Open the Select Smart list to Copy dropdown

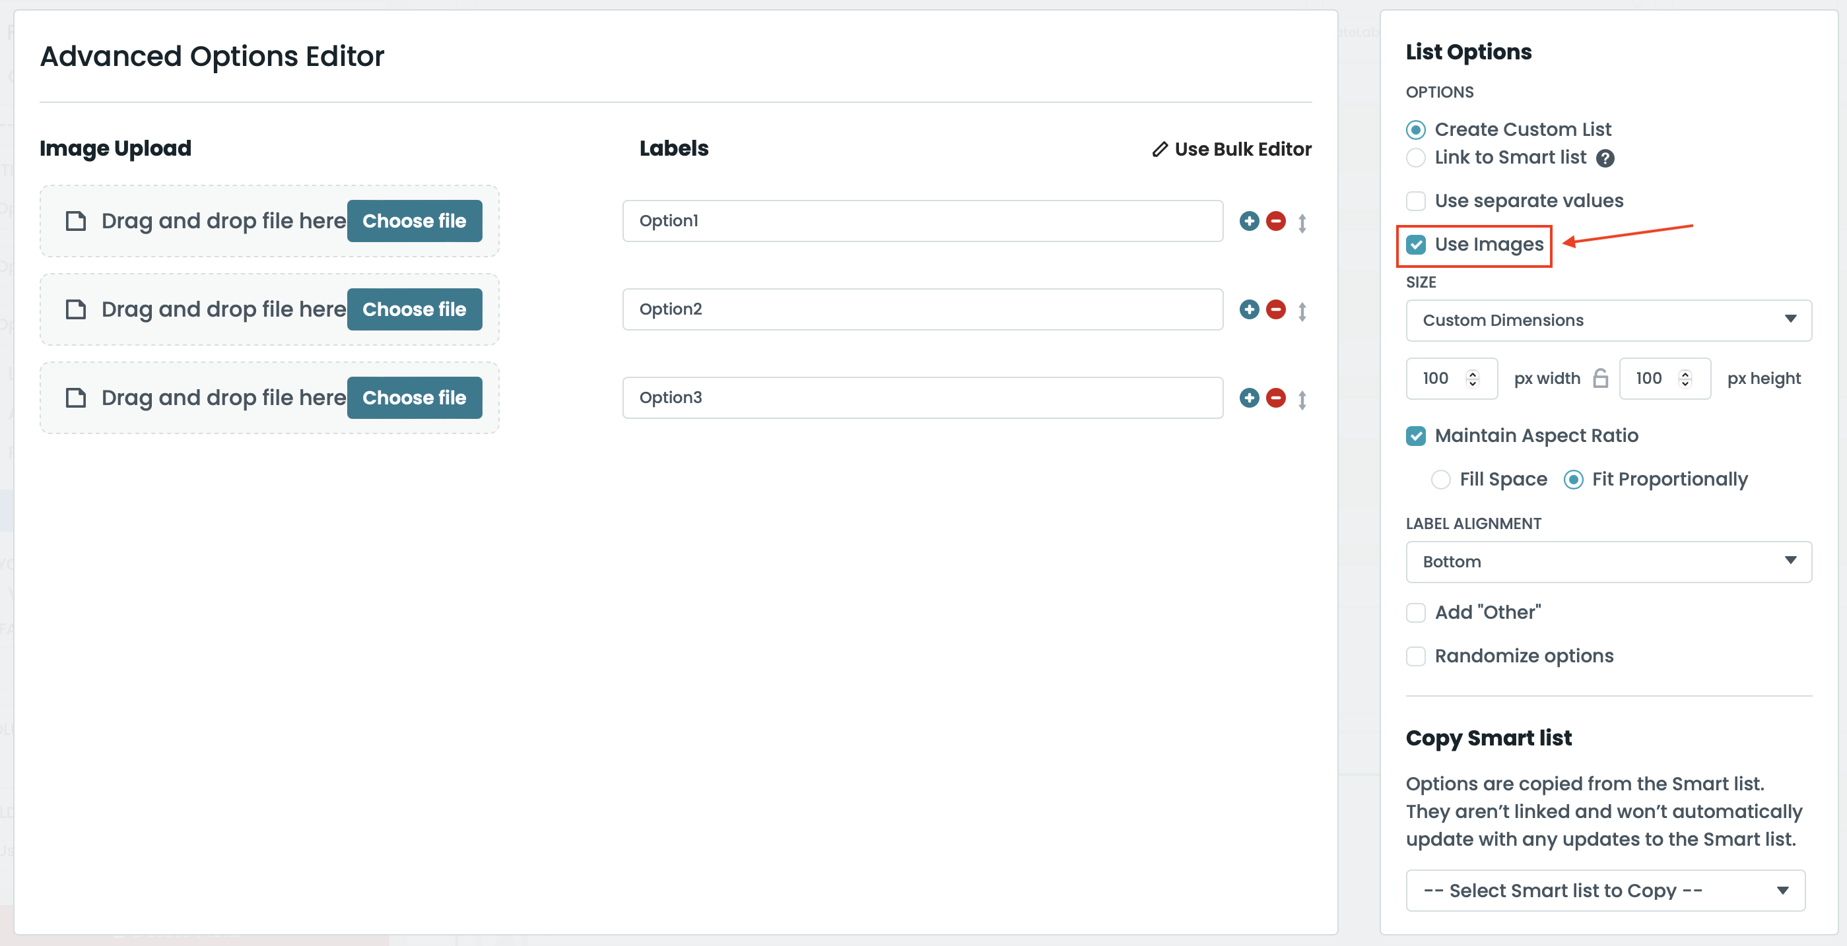[1605, 891]
